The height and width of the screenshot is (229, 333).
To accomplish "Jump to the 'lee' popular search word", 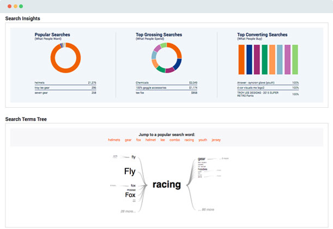I will tap(162, 140).
